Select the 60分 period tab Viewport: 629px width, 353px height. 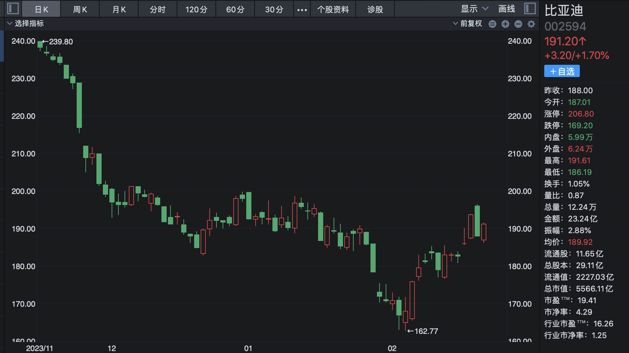pyautogui.click(x=235, y=9)
